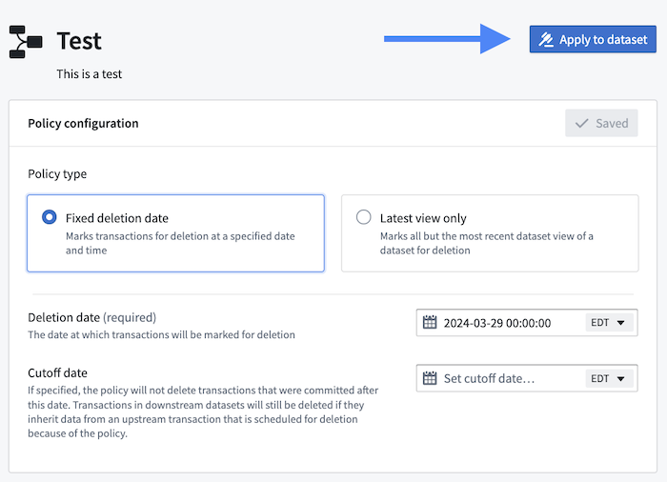The image size is (667, 482).
Task: Click the Policy type label
Action: click(x=57, y=174)
